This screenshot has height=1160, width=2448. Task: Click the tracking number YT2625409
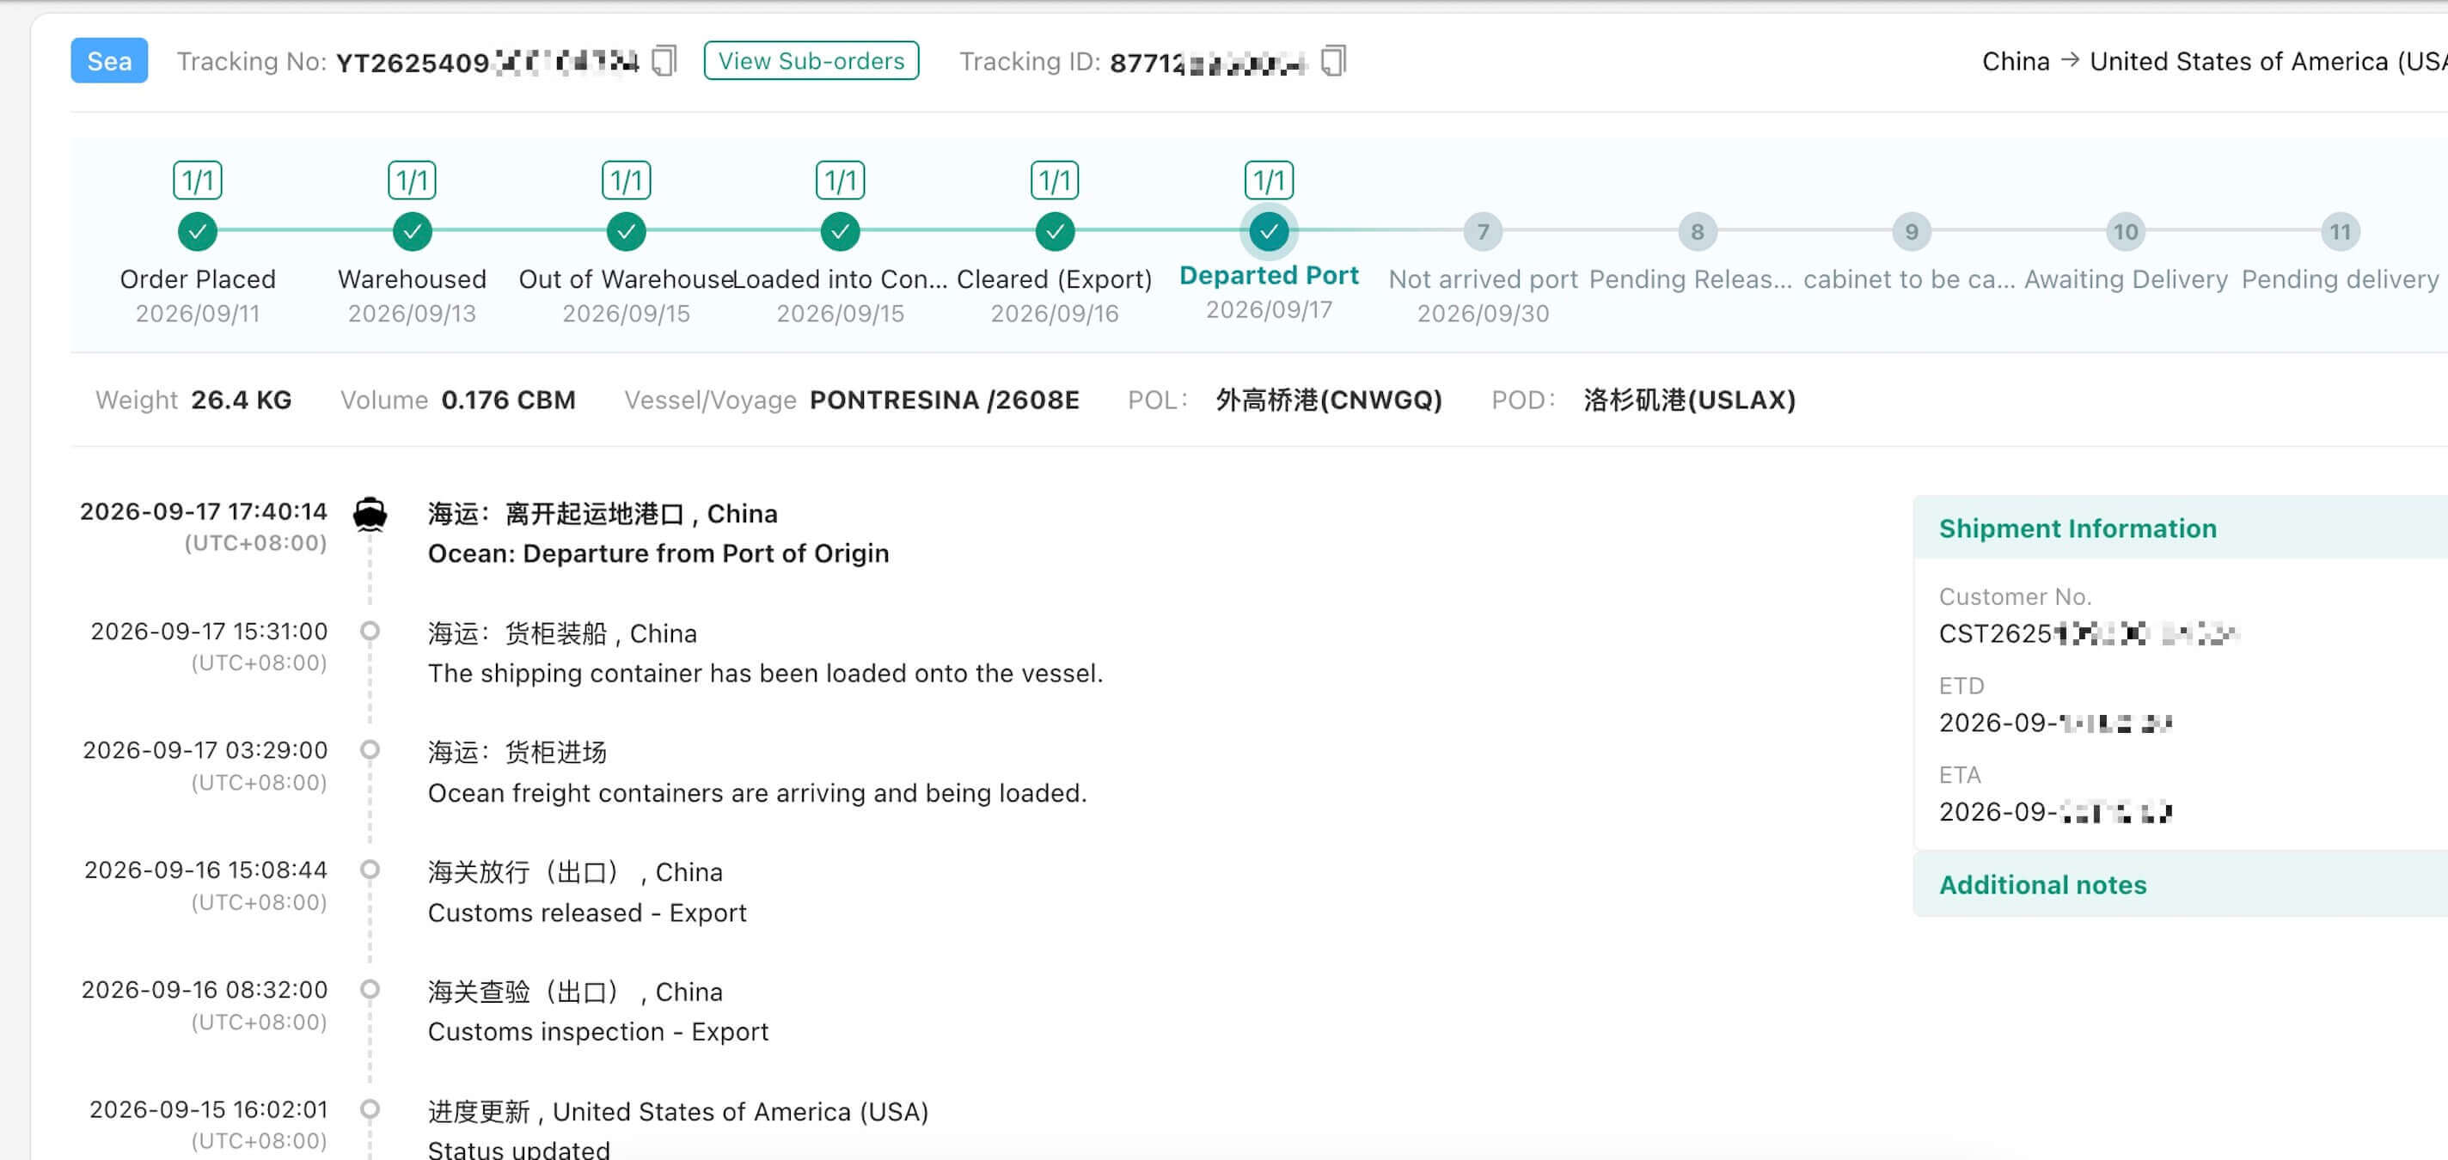(487, 63)
